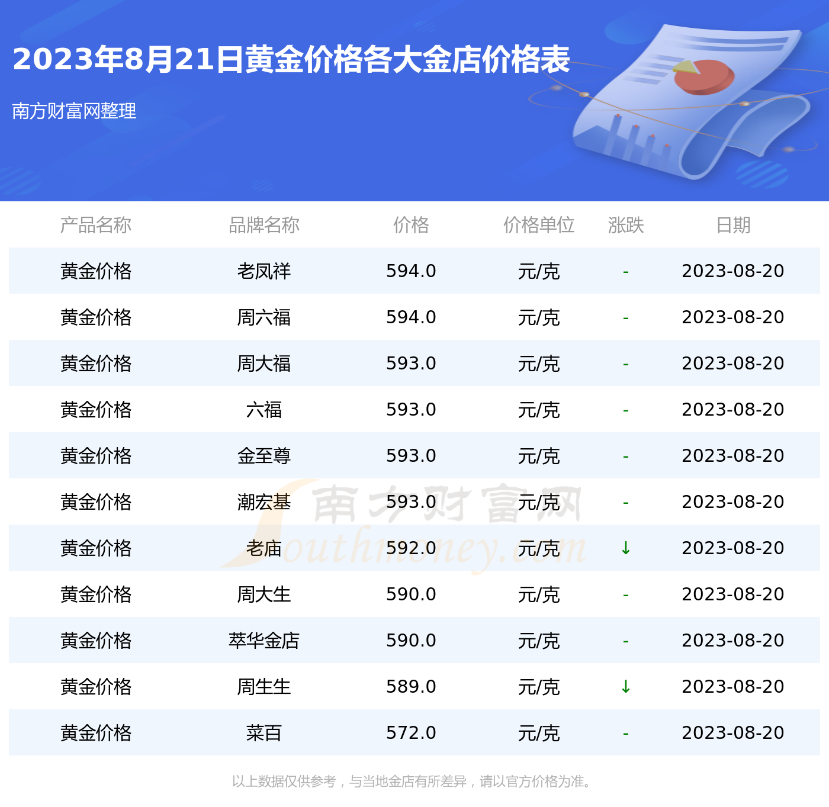The image size is (829, 807).
Task: Select brand name 周大福
Action: (264, 364)
